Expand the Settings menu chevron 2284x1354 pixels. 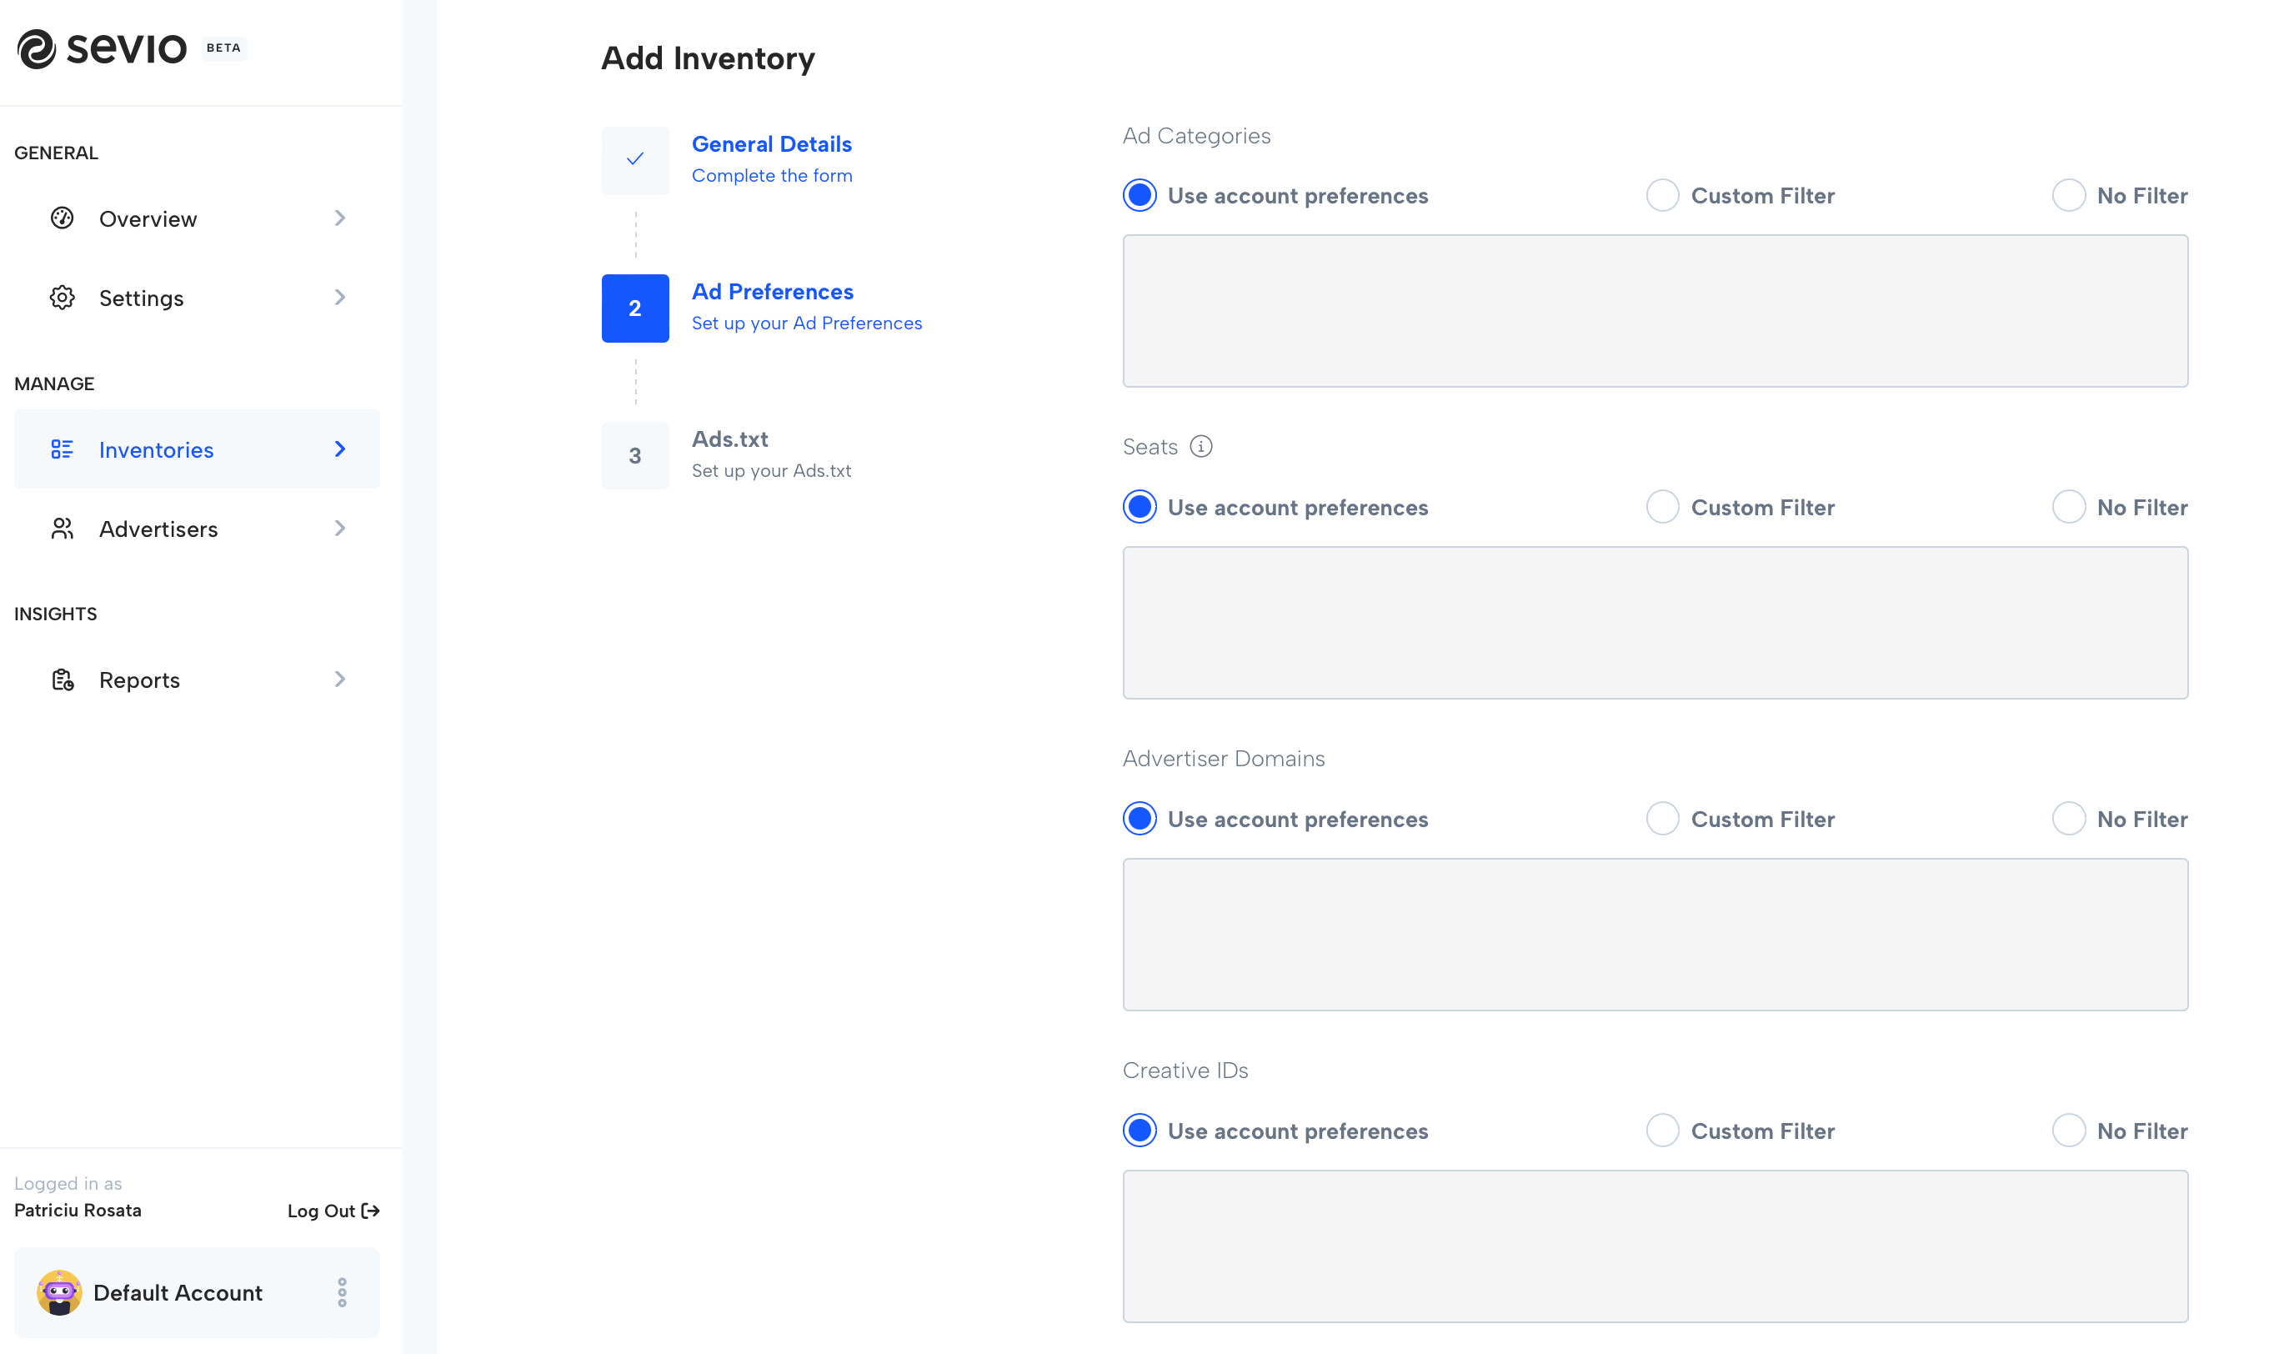[339, 298]
